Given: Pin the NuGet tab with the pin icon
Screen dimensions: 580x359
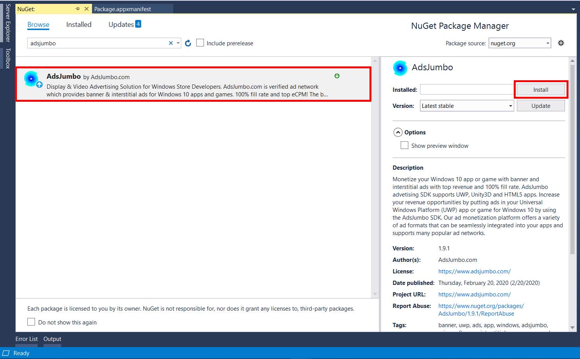Looking at the screenshot, I should pos(77,9).
